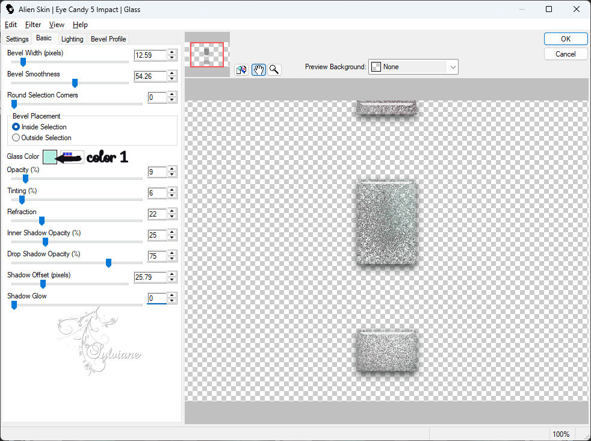Image resolution: width=591 pixels, height=441 pixels.
Task: Decrease Shadow Offset with down arrow
Action: tap(172, 280)
